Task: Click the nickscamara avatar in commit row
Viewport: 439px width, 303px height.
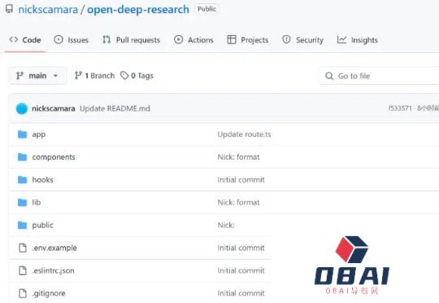Action: coord(22,108)
